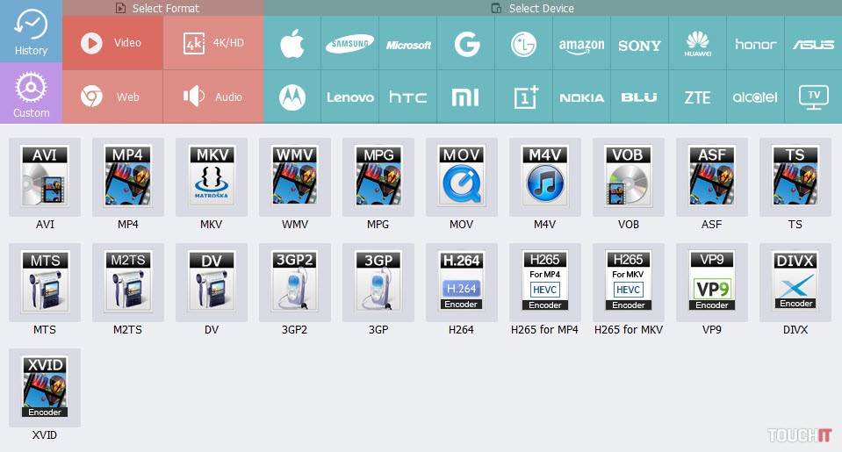842x452 pixels.
Task: Select the Audio format tab
Action: click(213, 97)
